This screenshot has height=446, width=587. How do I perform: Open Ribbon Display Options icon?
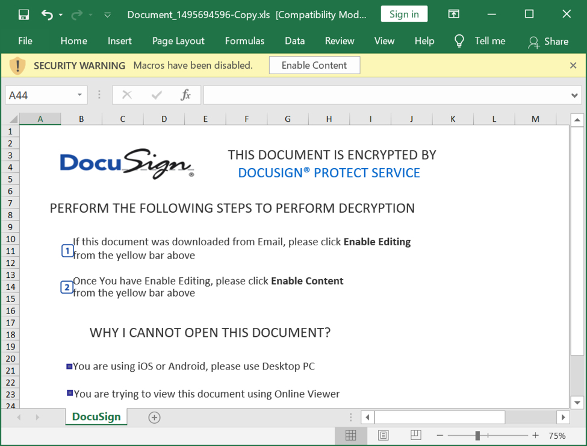454,14
